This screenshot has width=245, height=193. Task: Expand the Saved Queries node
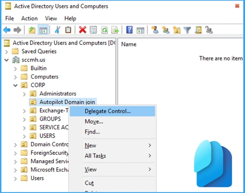7,52
